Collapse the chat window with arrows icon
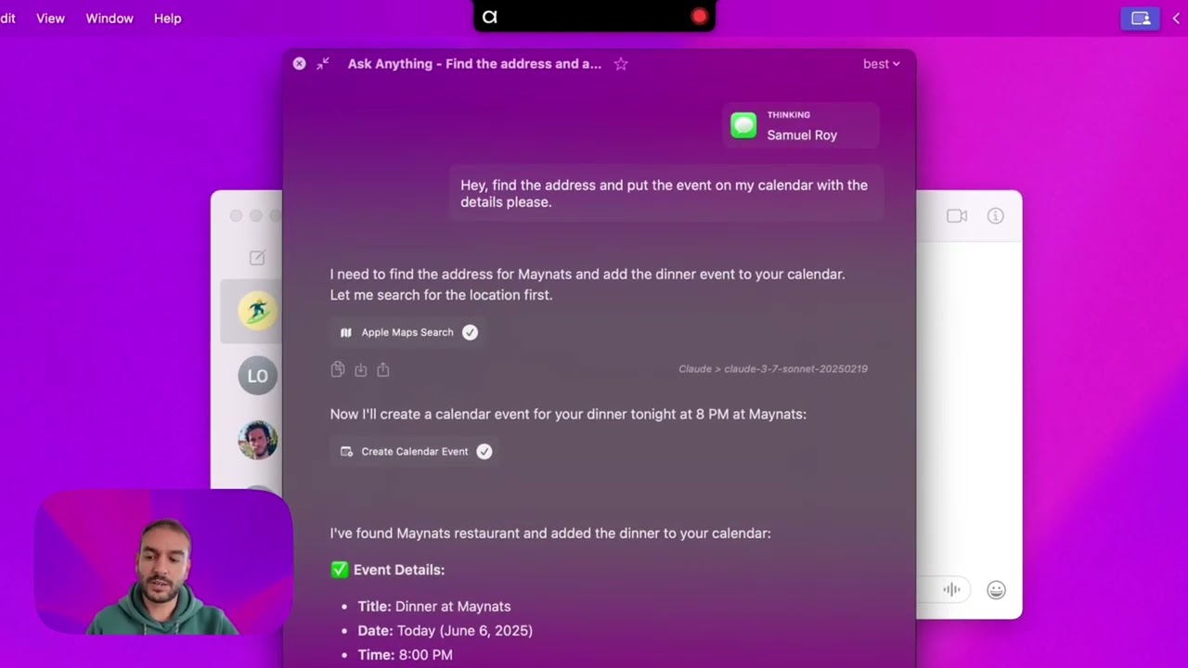This screenshot has height=668, width=1188. coord(323,64)
